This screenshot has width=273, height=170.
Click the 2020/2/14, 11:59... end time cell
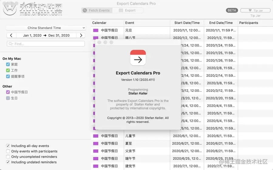(x=221, y=75)
